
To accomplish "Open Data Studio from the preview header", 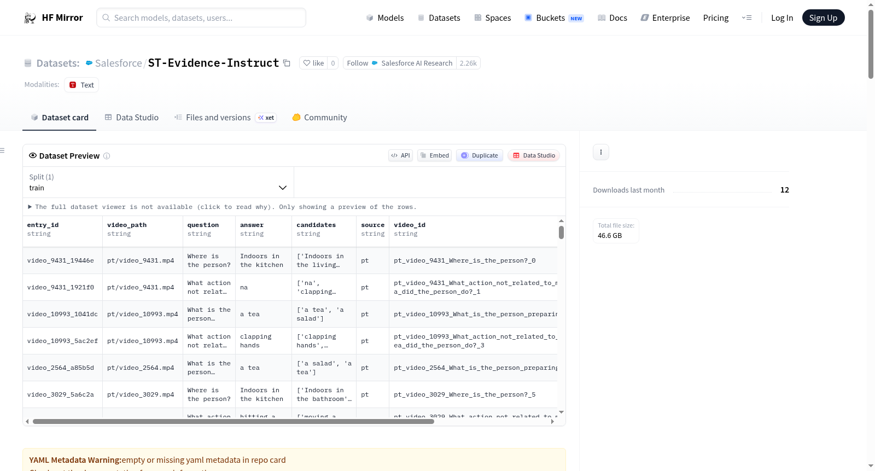I will [534, 155].
